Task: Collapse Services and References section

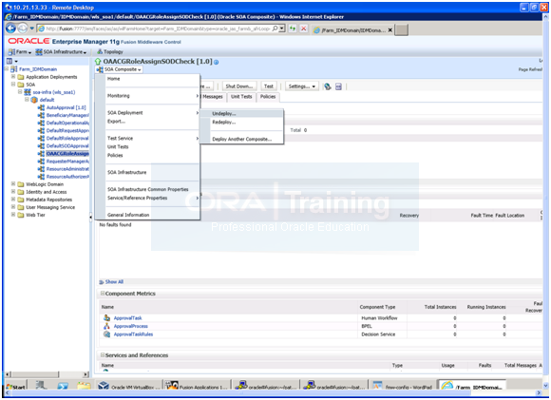Action: 103,355
